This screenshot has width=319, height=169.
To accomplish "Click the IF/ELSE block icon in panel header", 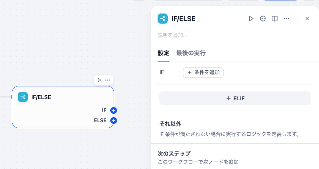I will 163,19.
